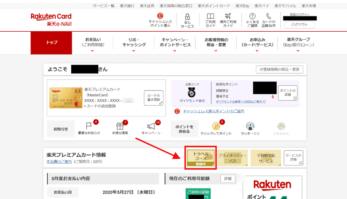Click 詳細 button next to 現在のご利用可能額

point(228,179)
